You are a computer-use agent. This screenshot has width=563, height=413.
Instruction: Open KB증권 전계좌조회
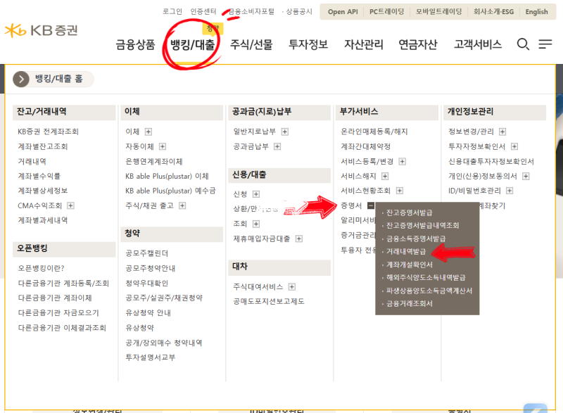click(x=48, y=132)
